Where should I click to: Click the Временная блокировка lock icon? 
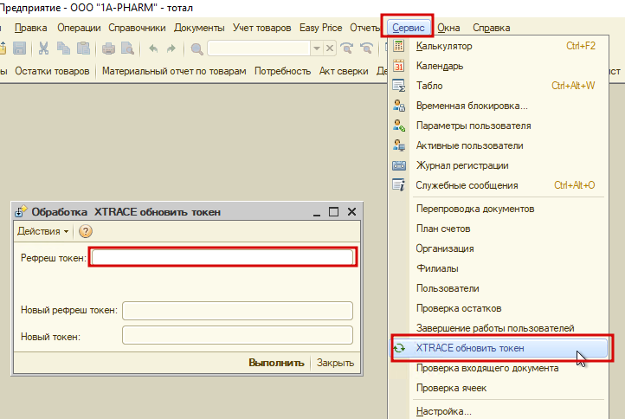coord(399,106)
